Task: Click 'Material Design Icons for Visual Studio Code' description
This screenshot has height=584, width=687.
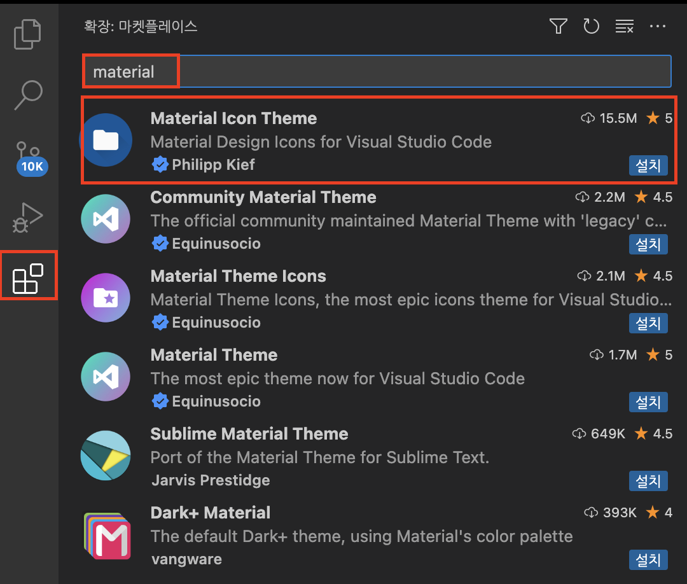Action: 321,142
